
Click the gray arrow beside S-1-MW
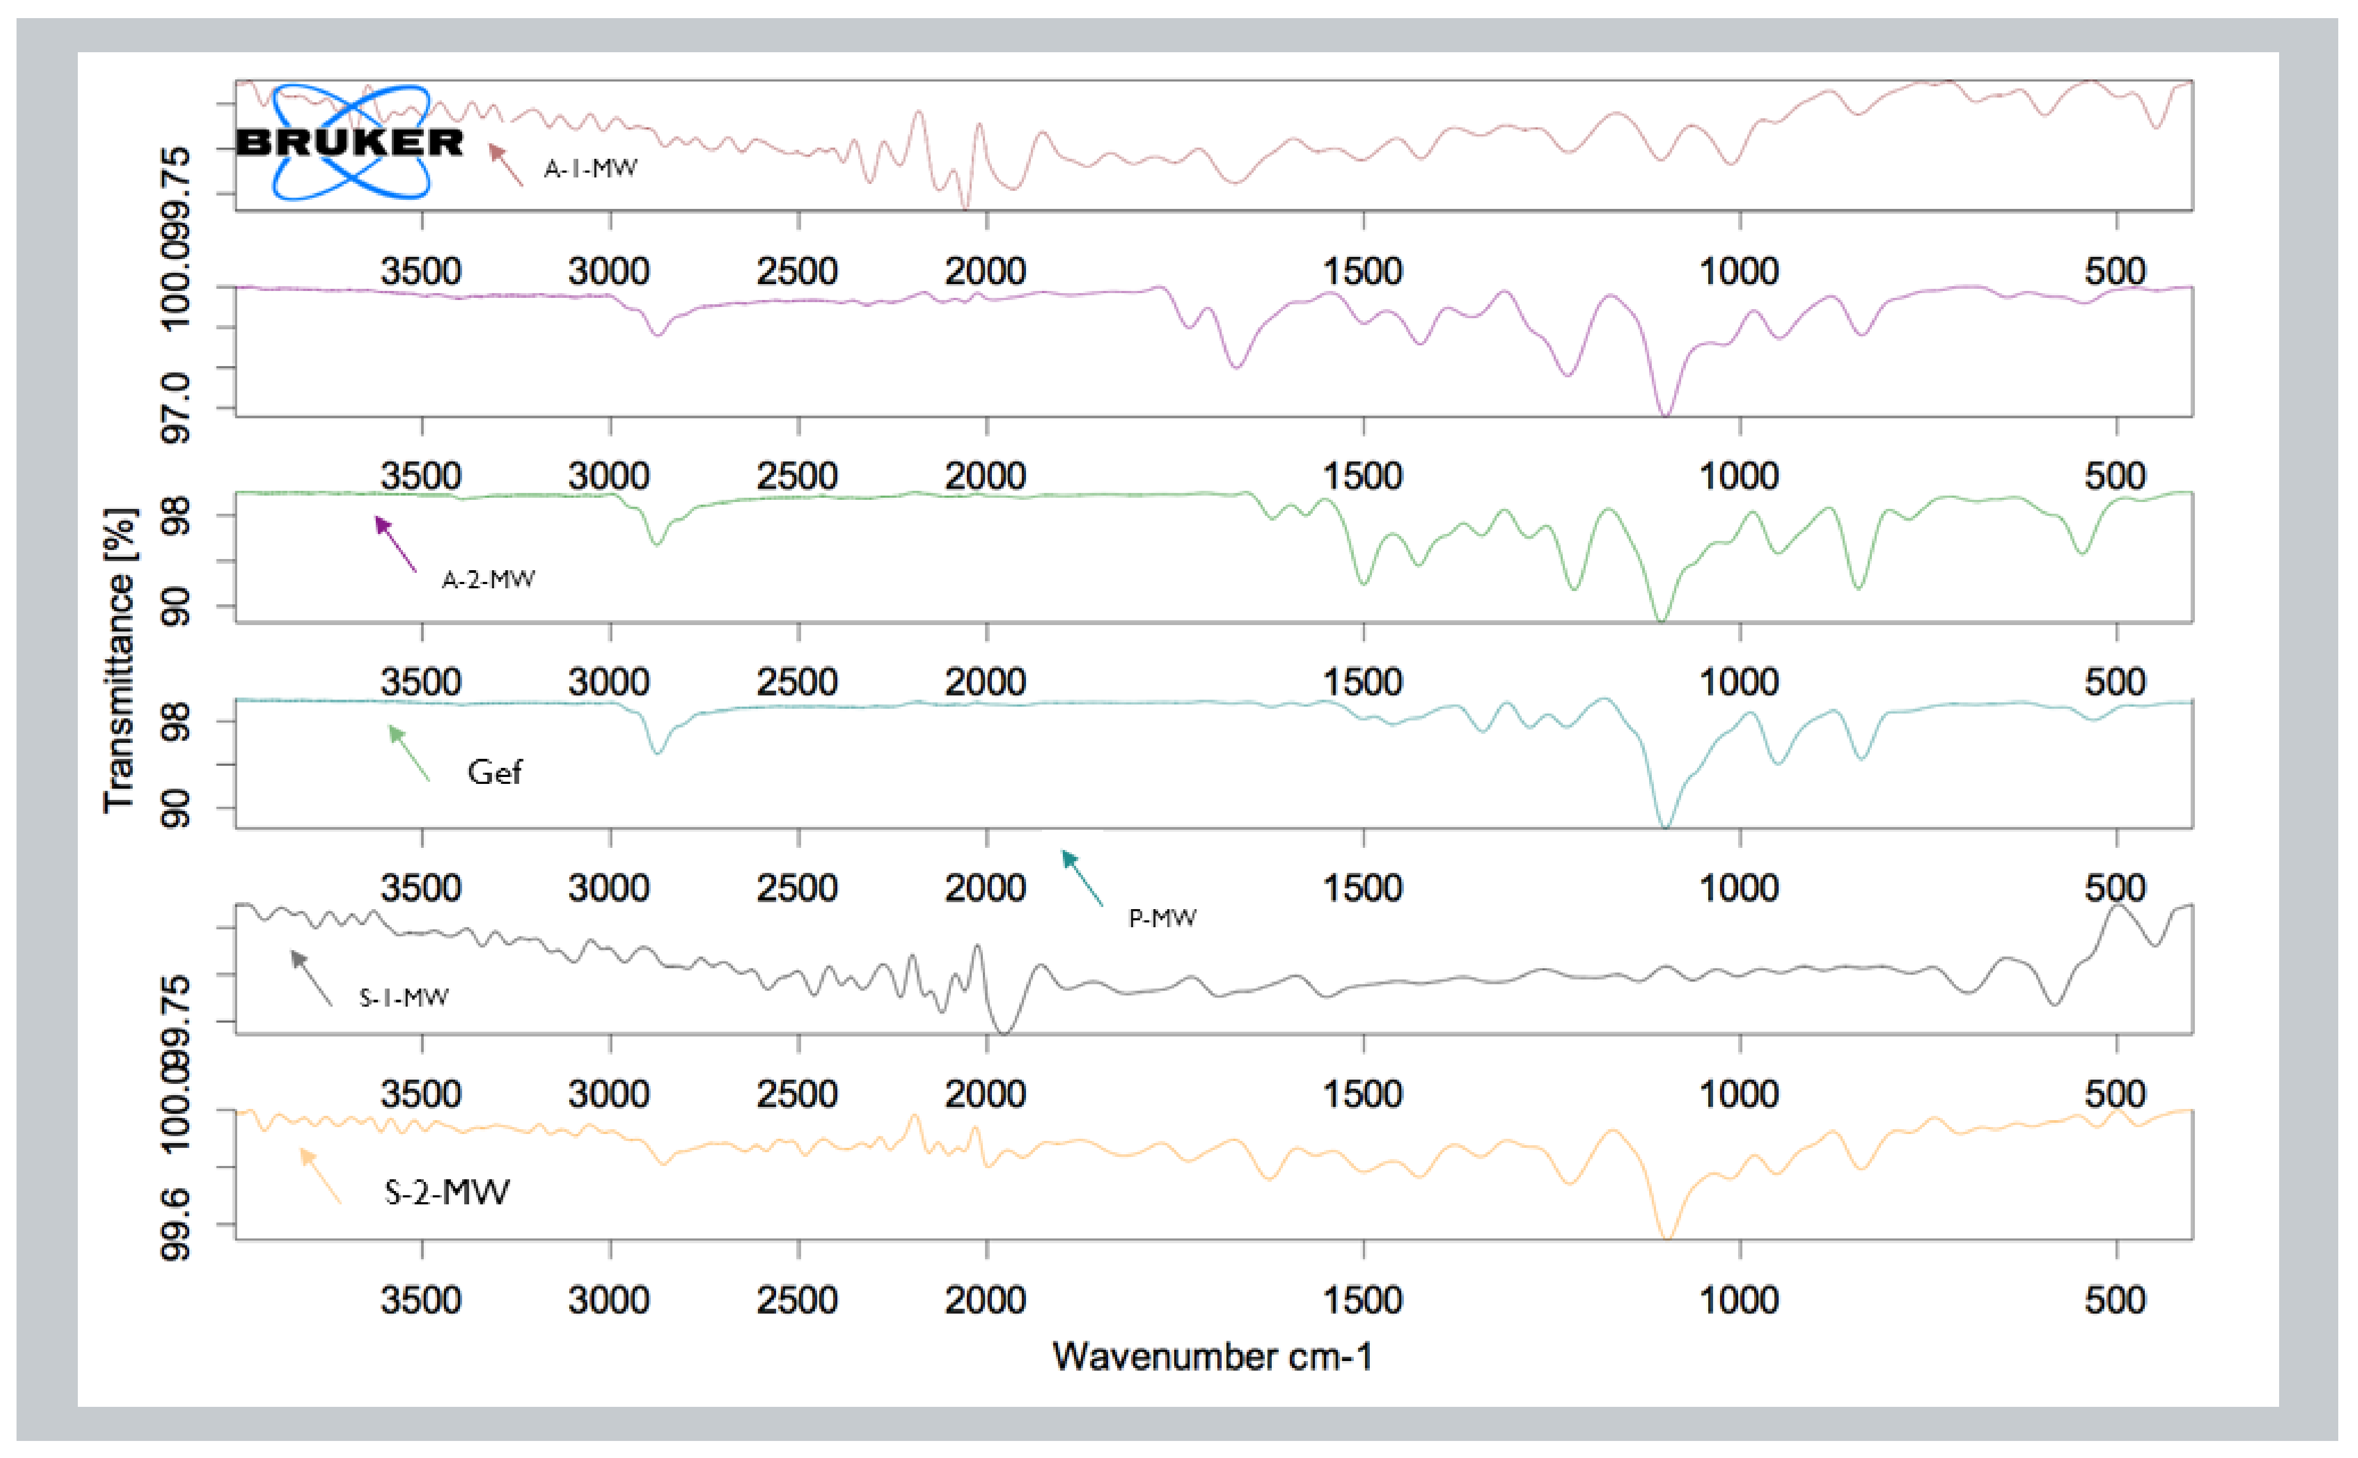[311, 978]
